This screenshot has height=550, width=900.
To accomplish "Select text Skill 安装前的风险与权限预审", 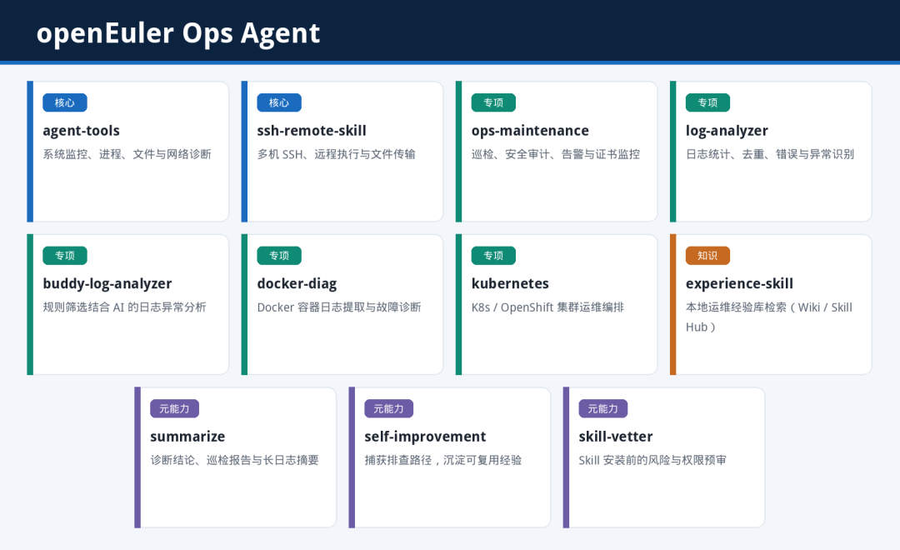I will [x=652, y=460].
